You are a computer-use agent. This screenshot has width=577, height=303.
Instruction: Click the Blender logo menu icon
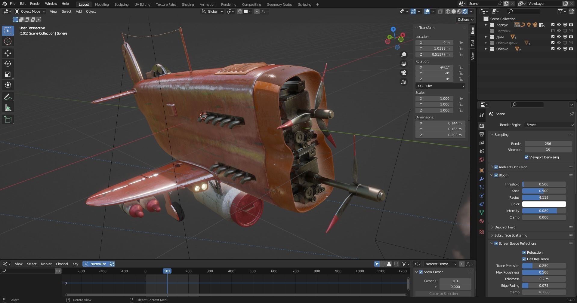point(5,4)
